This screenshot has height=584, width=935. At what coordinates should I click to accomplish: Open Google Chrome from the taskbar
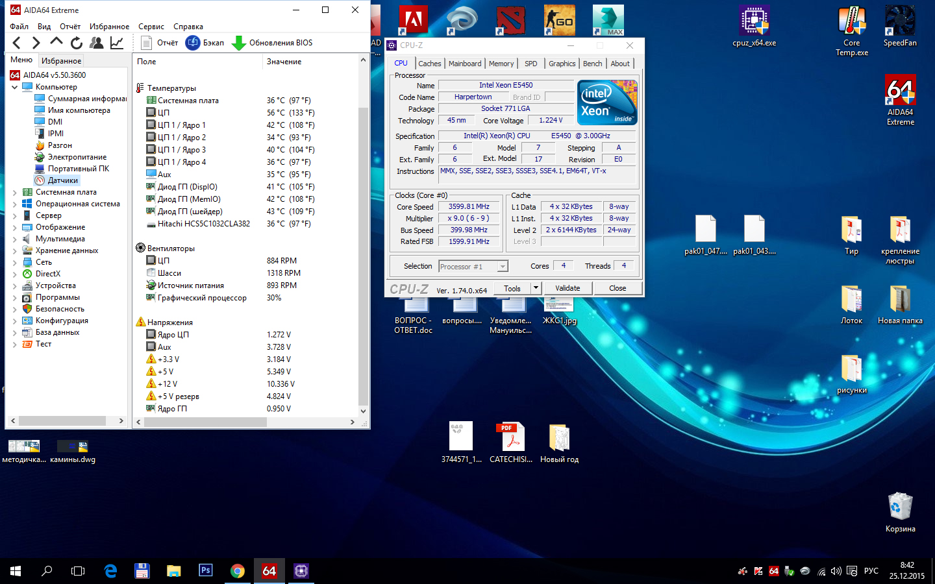(x=238, y=571)
